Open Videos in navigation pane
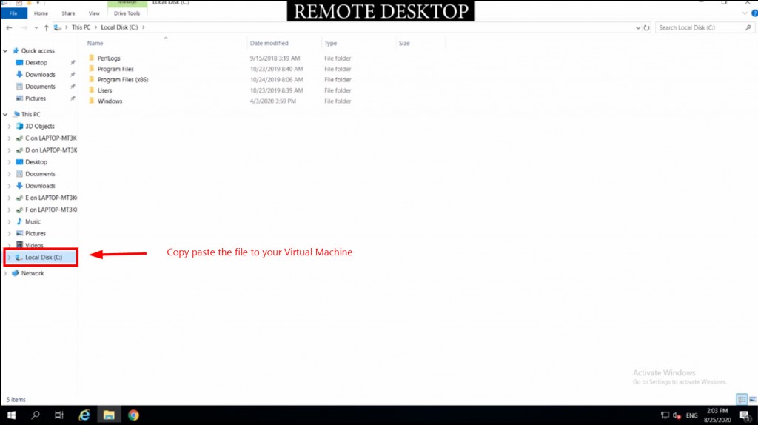This screenshot has height=425, width=758. [x=34, y=245]
